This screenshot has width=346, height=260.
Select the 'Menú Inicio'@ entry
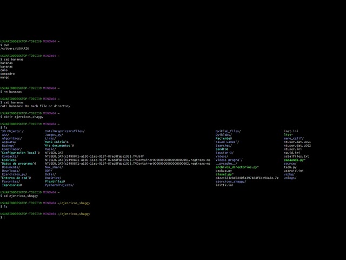pos(56,142)
